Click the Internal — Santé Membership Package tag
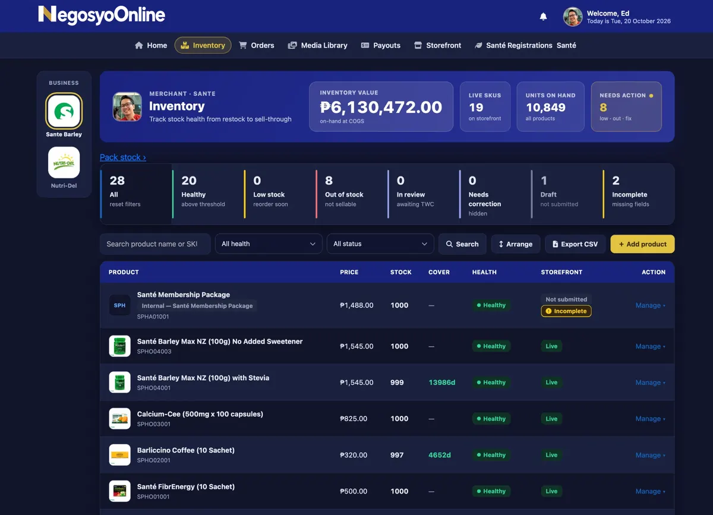The width and height of the screenshot is (713, 515). (x=197, y=306)
